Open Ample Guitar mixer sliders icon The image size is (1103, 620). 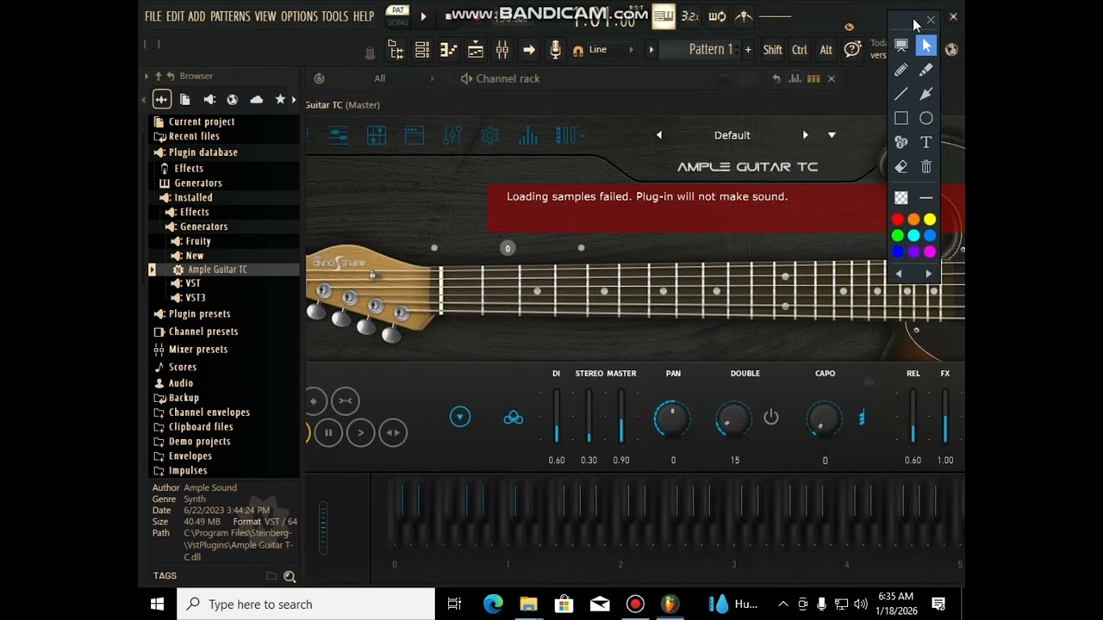click(452, 135)
